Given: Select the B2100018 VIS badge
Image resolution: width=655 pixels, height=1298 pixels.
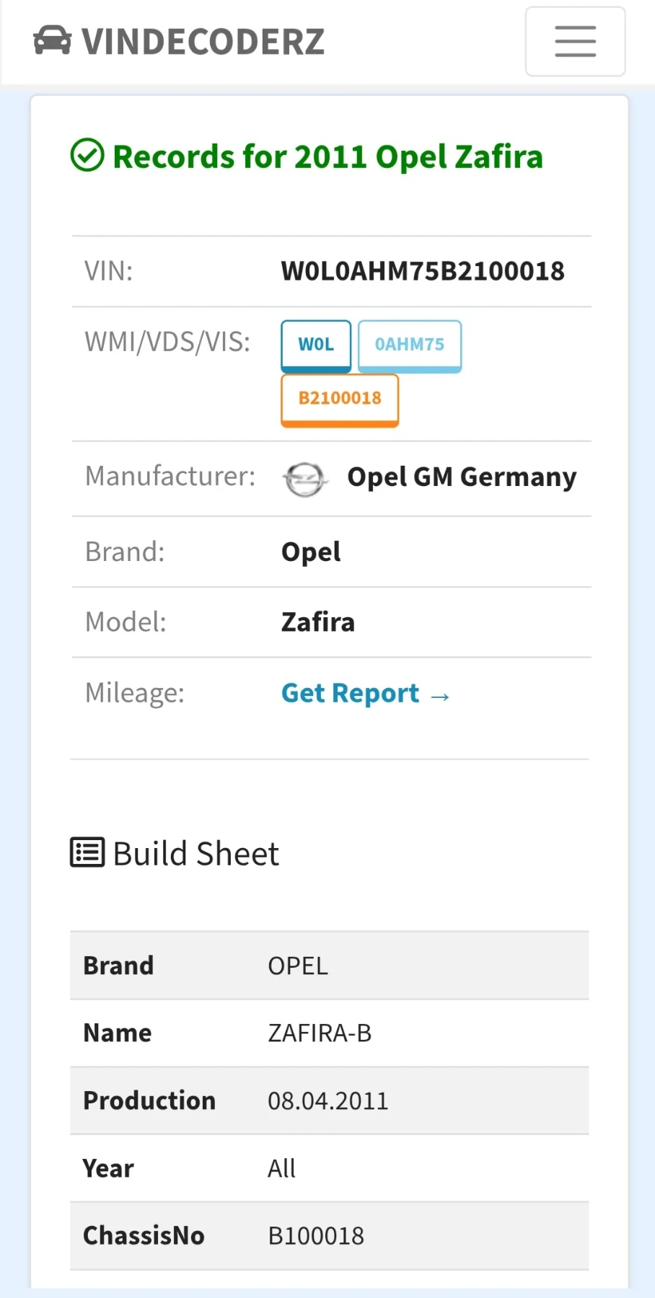Looking at the screenshot, I should pyautogui.click(x=340, y=399).
